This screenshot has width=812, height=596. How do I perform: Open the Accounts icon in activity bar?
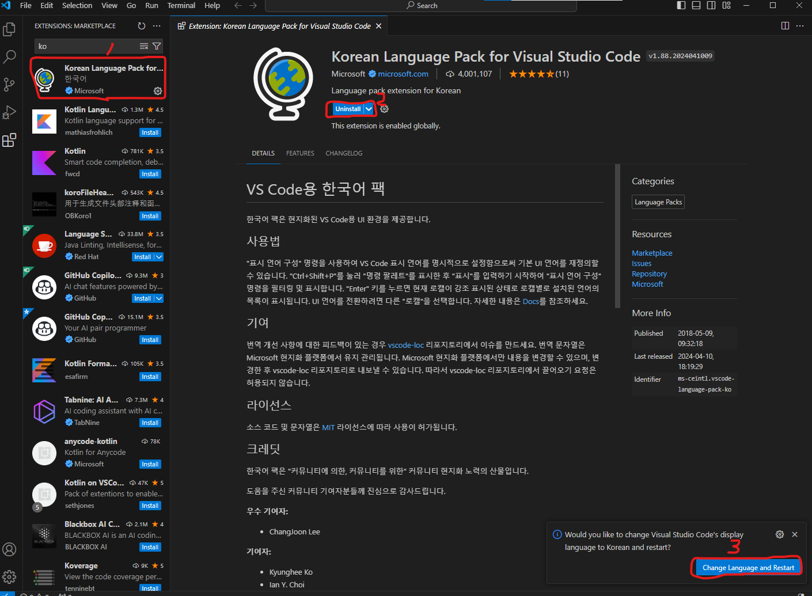click(9, 549)
